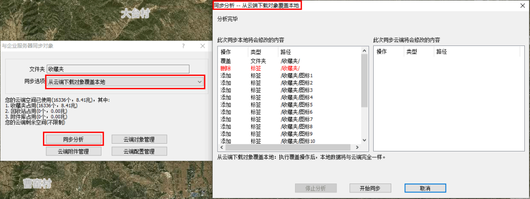Open 云端对象管理
This screenshot has width=530, height=199.
[139, 139]
